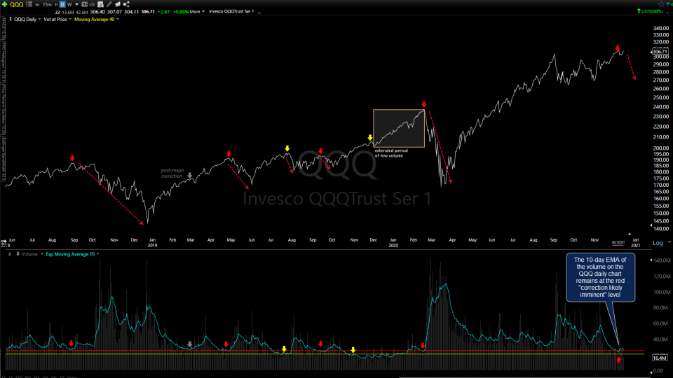Expand the More quote details dropdown
Image resolution: width=673 pixels, height=378 pixels.
coord(197,12)
